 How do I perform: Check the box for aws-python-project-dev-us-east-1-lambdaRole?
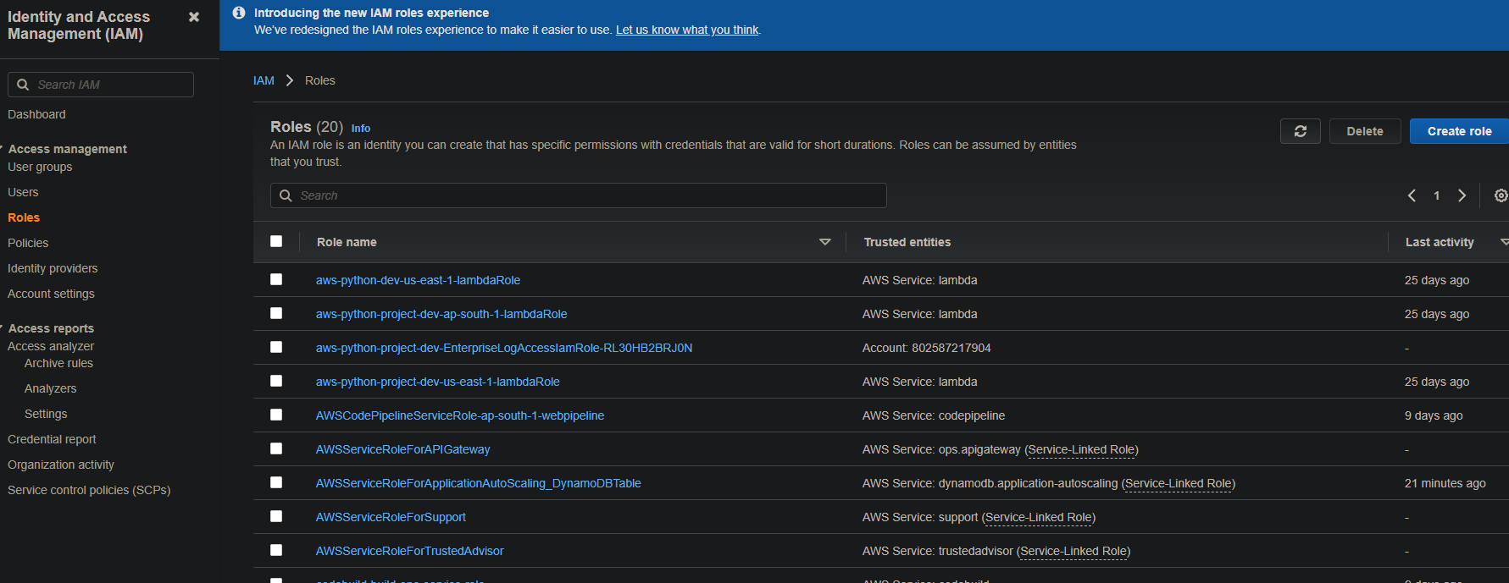(x=276, y=381)
